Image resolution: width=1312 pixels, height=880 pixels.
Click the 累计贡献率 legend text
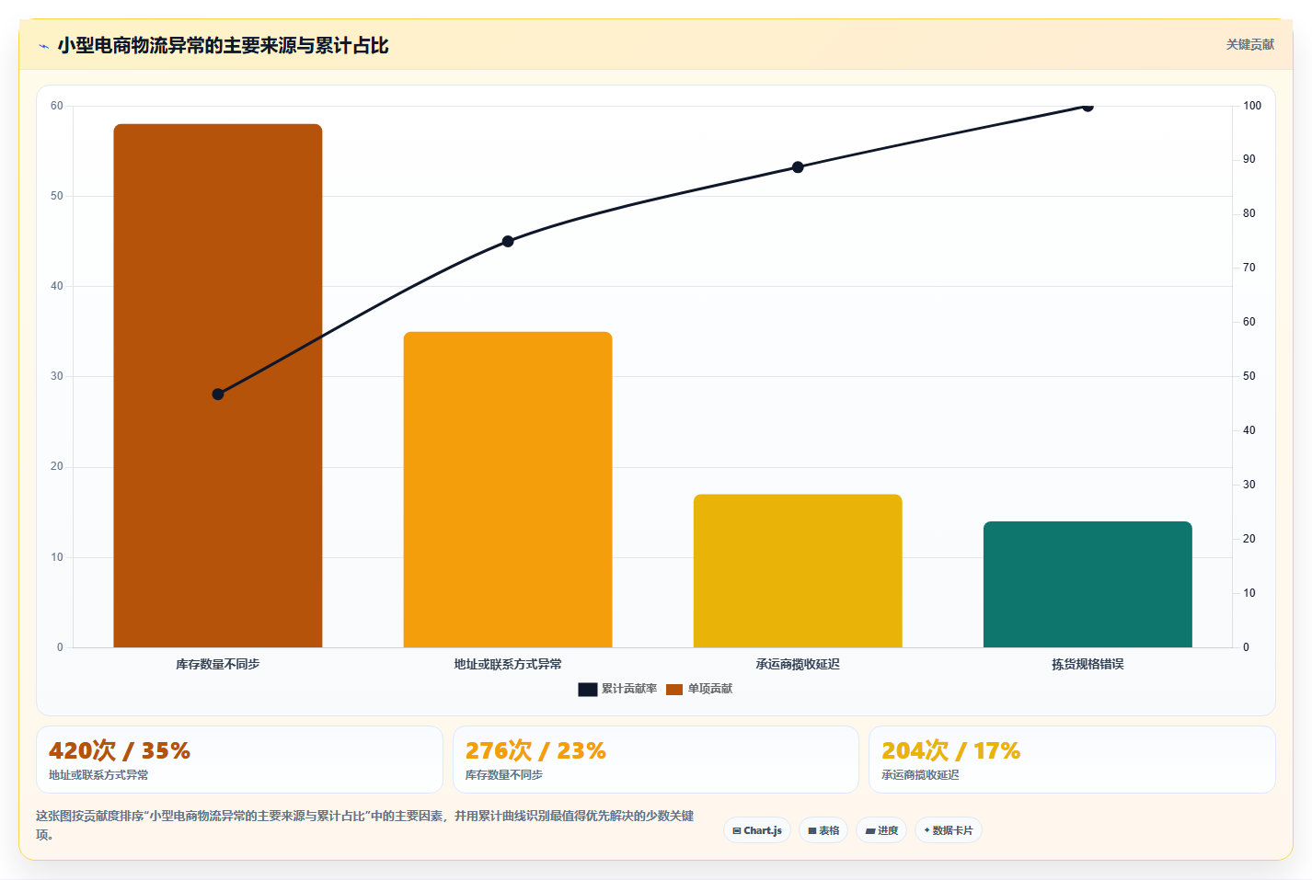(x=629, y=689)
